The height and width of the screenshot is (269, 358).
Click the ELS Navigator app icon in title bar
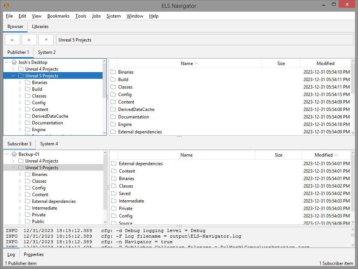click(x=7, y=6)
